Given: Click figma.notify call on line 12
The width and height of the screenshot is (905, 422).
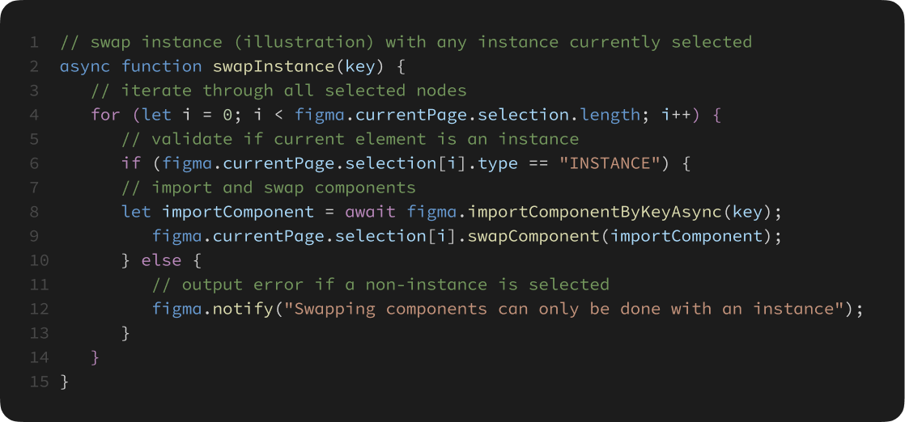Looking at the screenshot, I should coord(212,309).
